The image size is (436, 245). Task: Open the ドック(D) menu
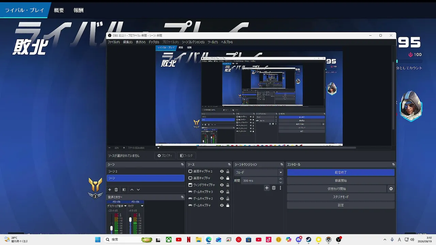pyautogui.click(x=154, y=42)
